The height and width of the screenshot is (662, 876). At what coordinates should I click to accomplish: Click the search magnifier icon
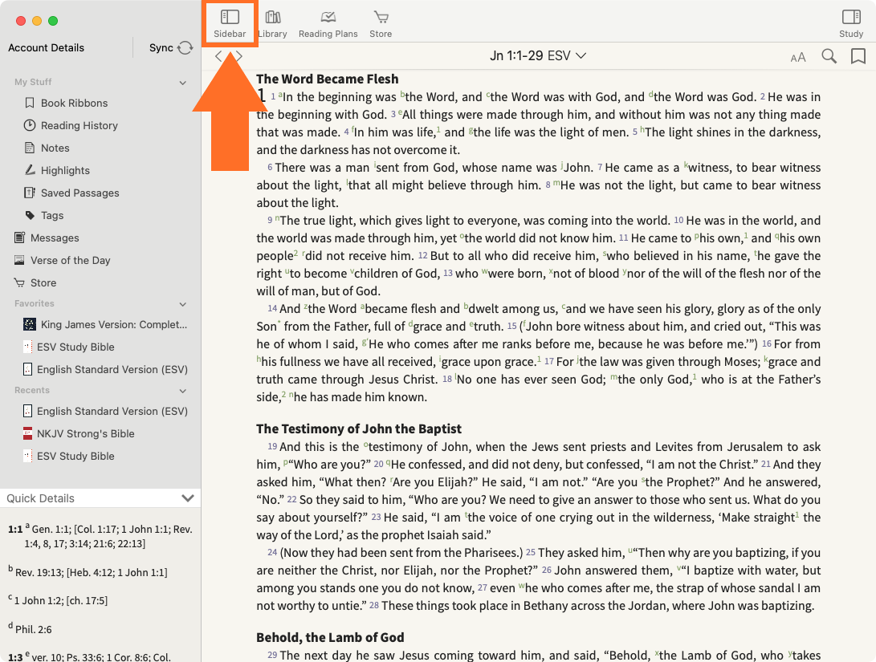tap(829, 56)
